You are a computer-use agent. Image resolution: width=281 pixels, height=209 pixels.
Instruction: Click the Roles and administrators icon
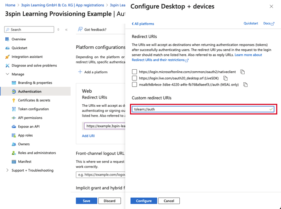click(x=14, y=153)
